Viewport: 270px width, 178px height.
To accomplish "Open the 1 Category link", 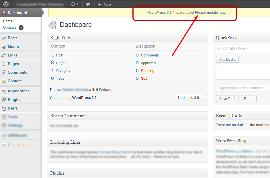I will (61, 71).
